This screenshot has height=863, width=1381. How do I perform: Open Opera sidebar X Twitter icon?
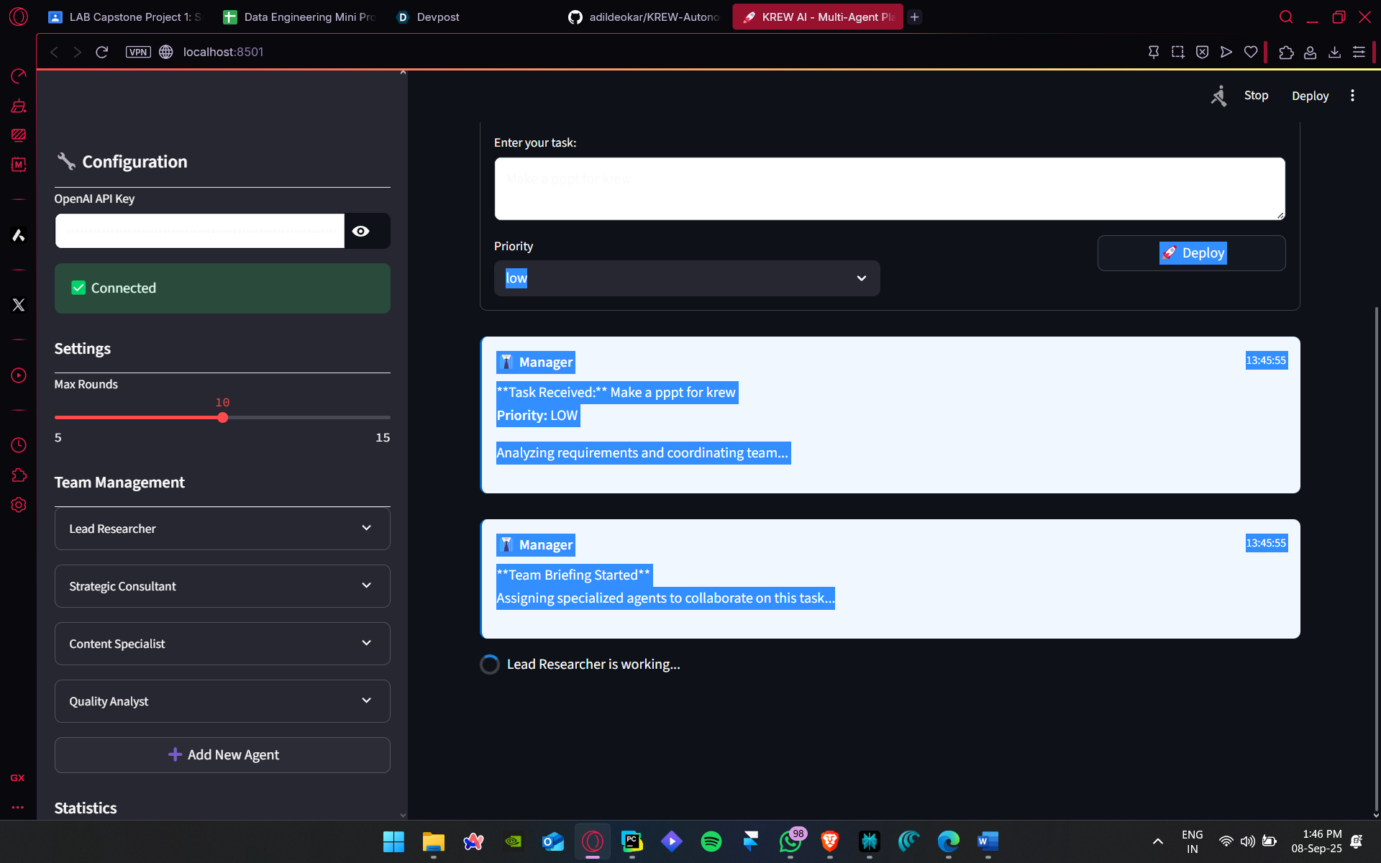(x=19, y=305)
